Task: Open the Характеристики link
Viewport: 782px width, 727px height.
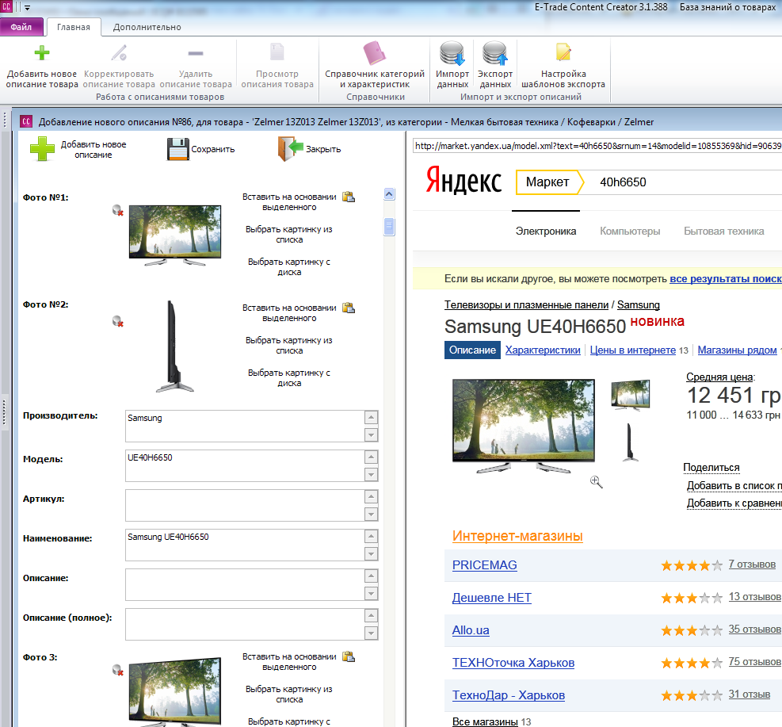Action: point(543,350)
